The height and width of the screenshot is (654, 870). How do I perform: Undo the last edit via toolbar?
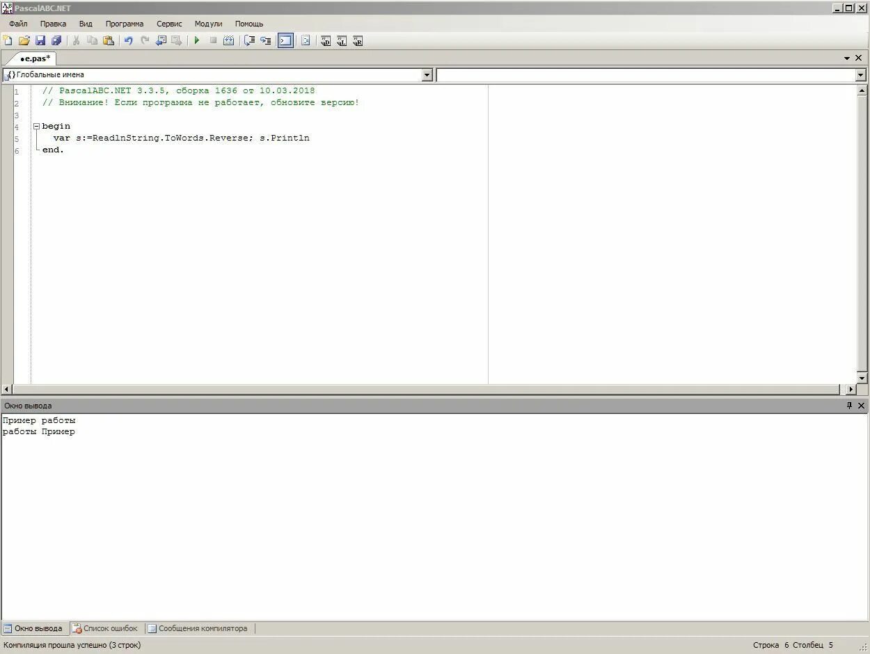click(x=129, y=41)
